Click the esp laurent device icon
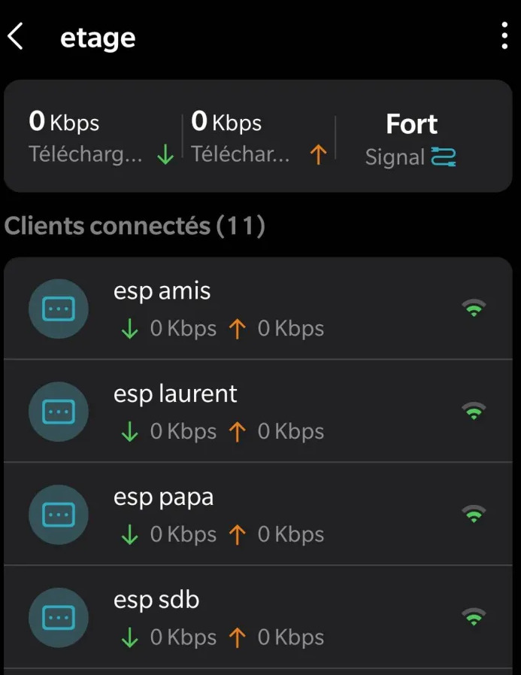Image resolution: width=521 pixels, height=675 pixels. click(x=59, y=412)
